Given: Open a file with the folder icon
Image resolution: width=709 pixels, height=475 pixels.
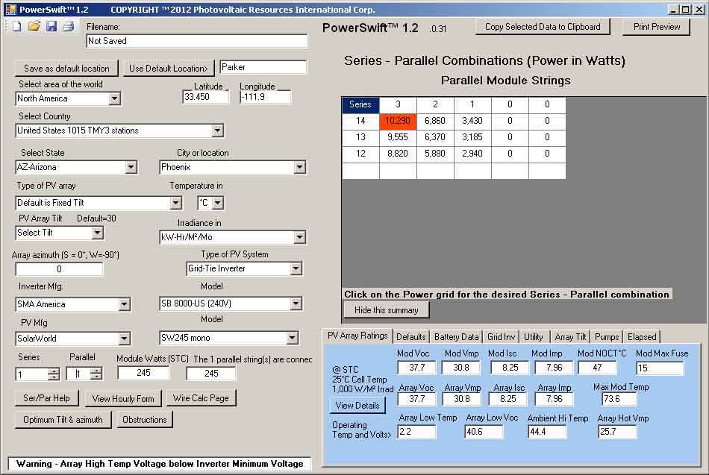Looking at the screenshot, I should click(34, 26).
